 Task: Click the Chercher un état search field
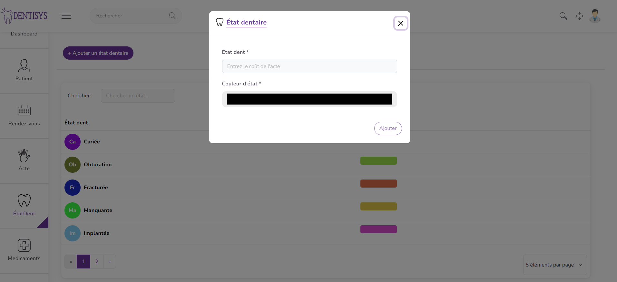pyautogui.click(x=138, y=96)
